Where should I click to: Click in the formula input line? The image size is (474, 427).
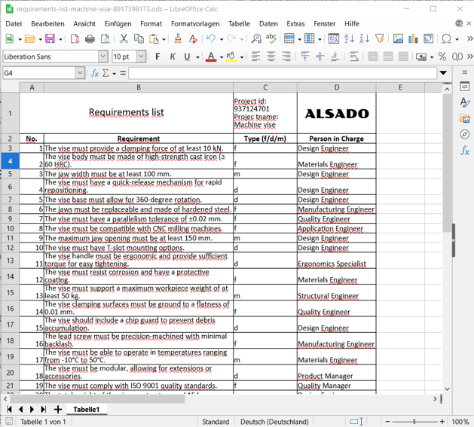(x=283, y=73)
